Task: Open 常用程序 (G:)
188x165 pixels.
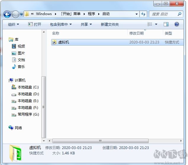Action: pyautogui.click(x=28, y=114)
